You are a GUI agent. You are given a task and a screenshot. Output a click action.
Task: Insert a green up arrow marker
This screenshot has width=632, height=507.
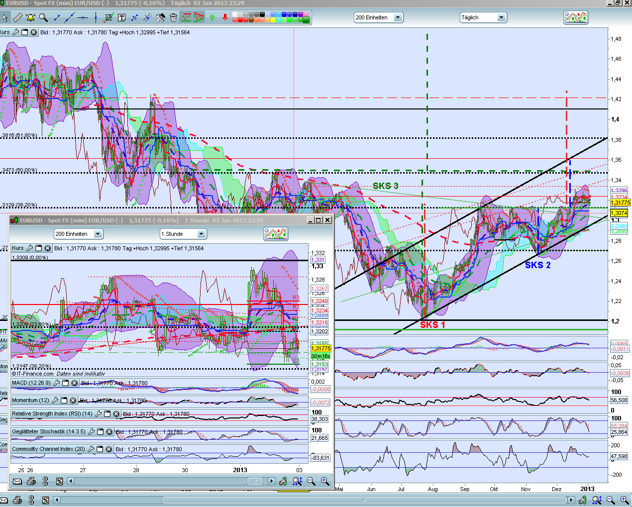[212, 18]
